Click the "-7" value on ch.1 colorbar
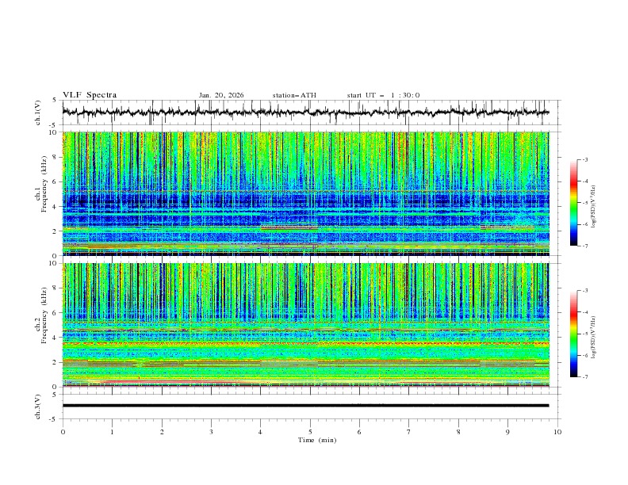628x485 pixels. (x=584, y=246)
